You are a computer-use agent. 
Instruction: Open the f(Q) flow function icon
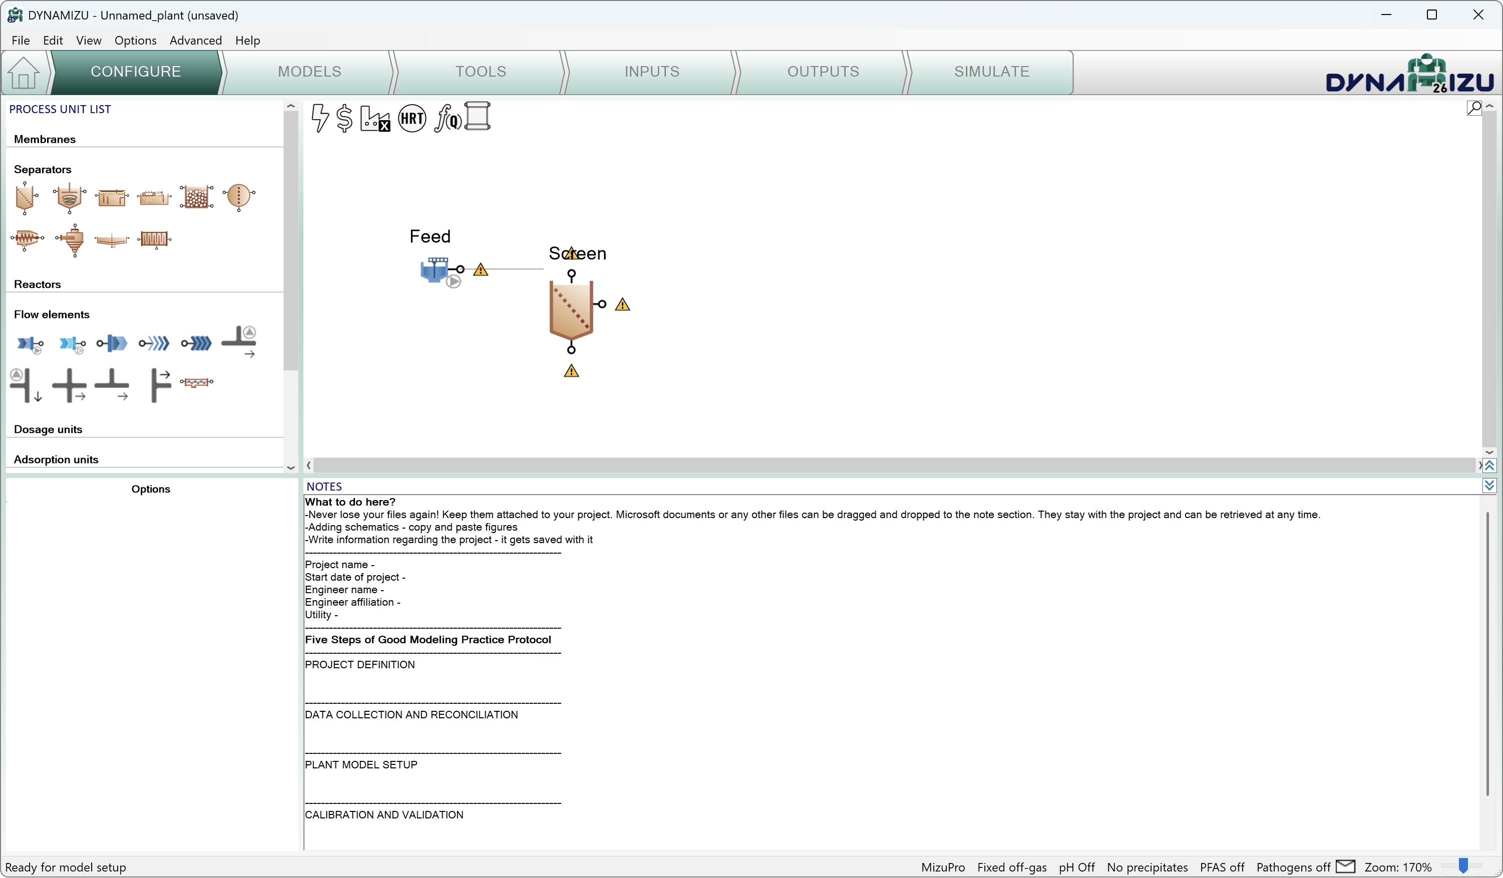pyautogui.click(x=447, y=118)
